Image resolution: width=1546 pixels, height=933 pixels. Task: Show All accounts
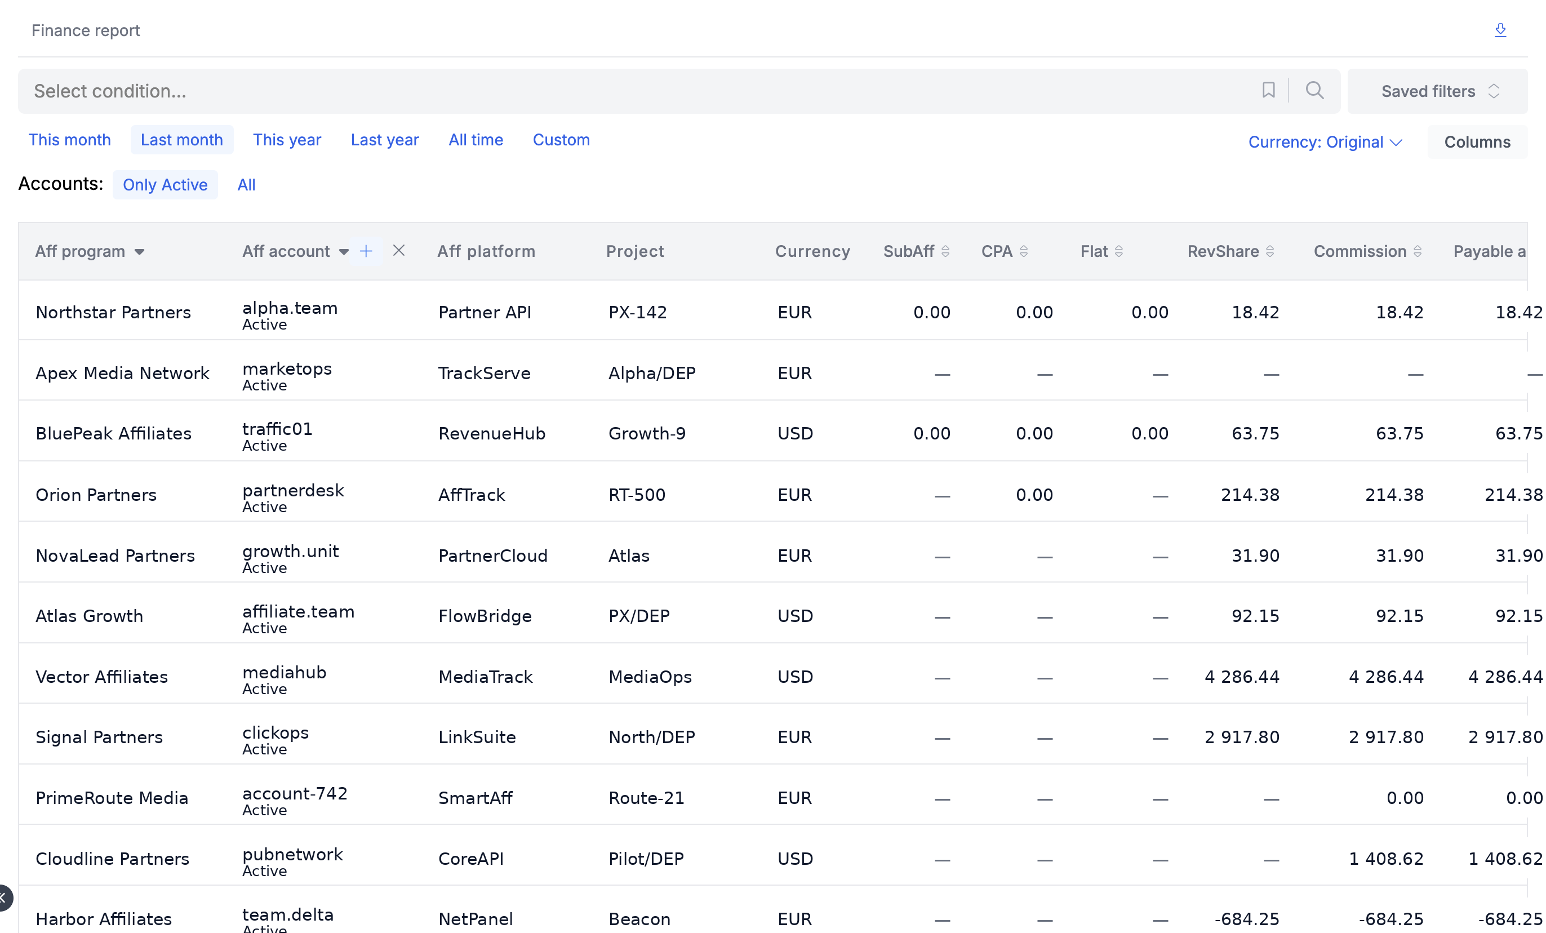(x=246, y=184)
